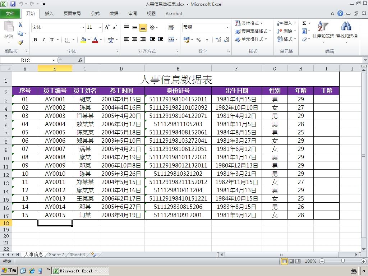Viewport: 368px width, 276px height.
Task: Expand the formula bar
Action: [x=365, y=60]
